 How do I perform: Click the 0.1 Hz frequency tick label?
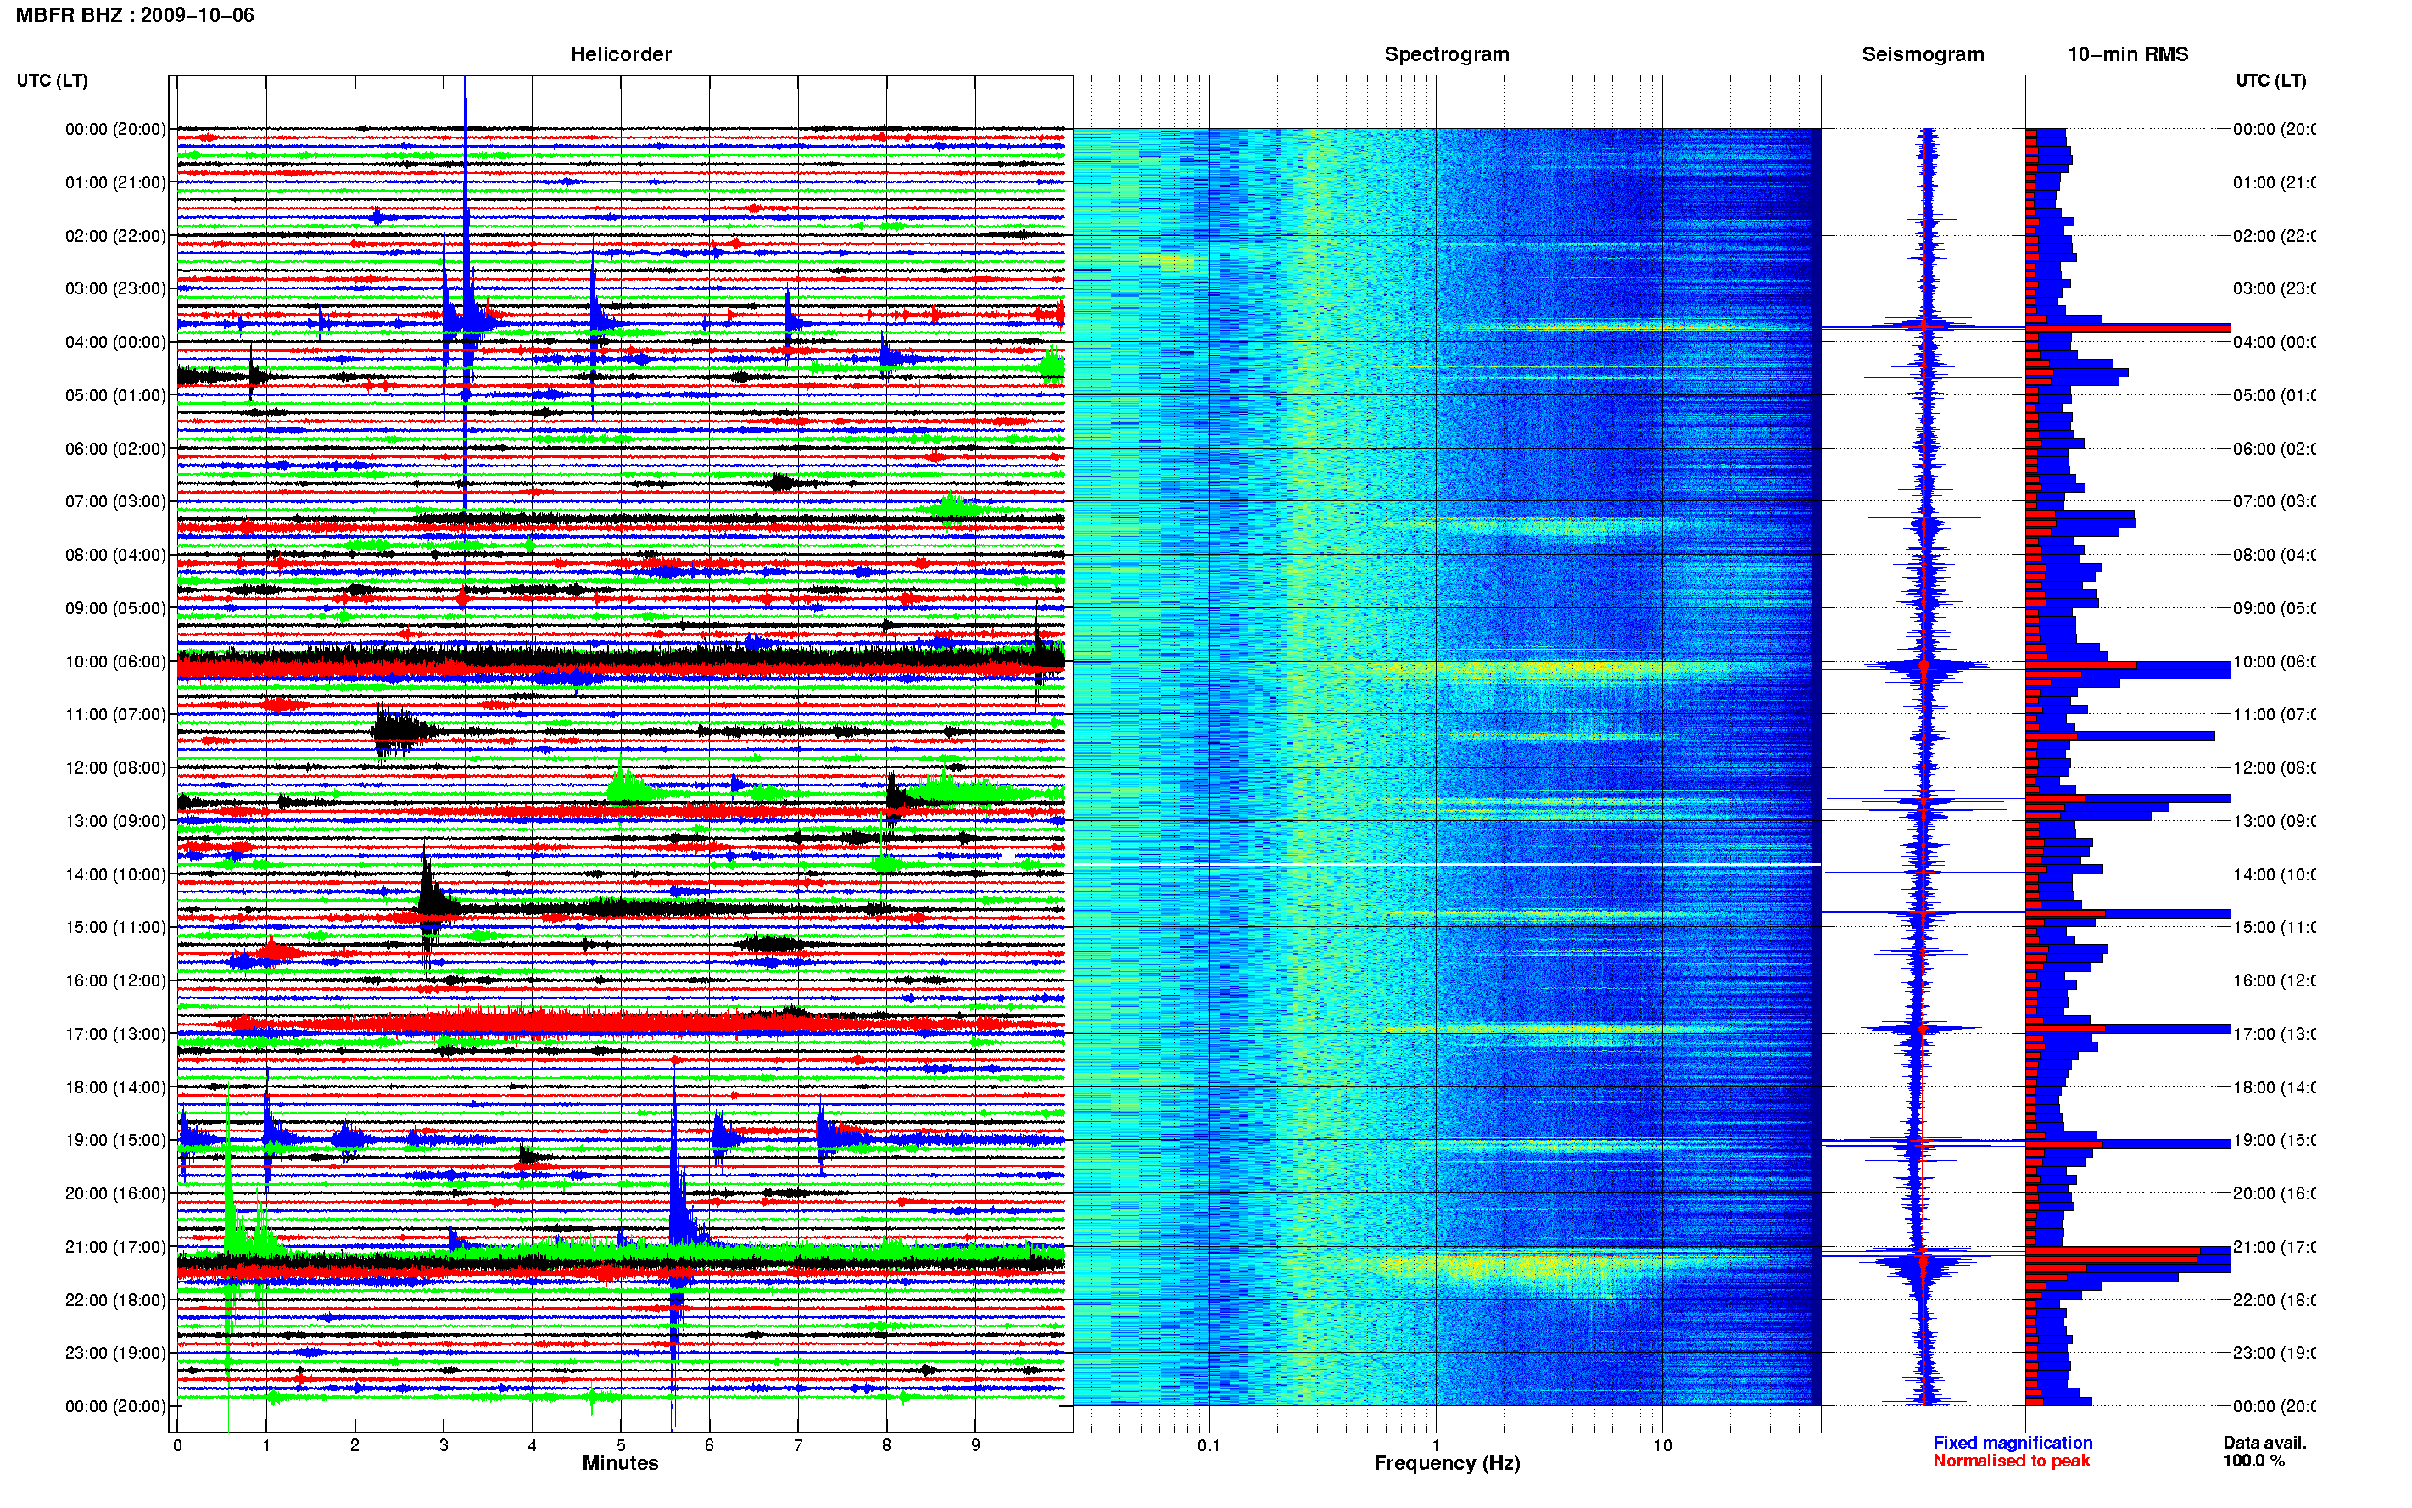coord(1209,1445)
